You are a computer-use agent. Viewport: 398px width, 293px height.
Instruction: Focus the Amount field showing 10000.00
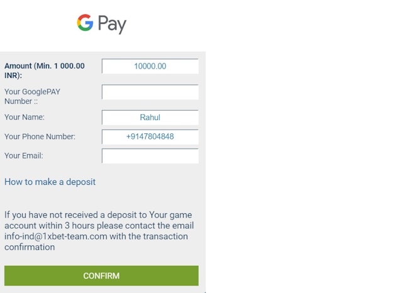150,66
